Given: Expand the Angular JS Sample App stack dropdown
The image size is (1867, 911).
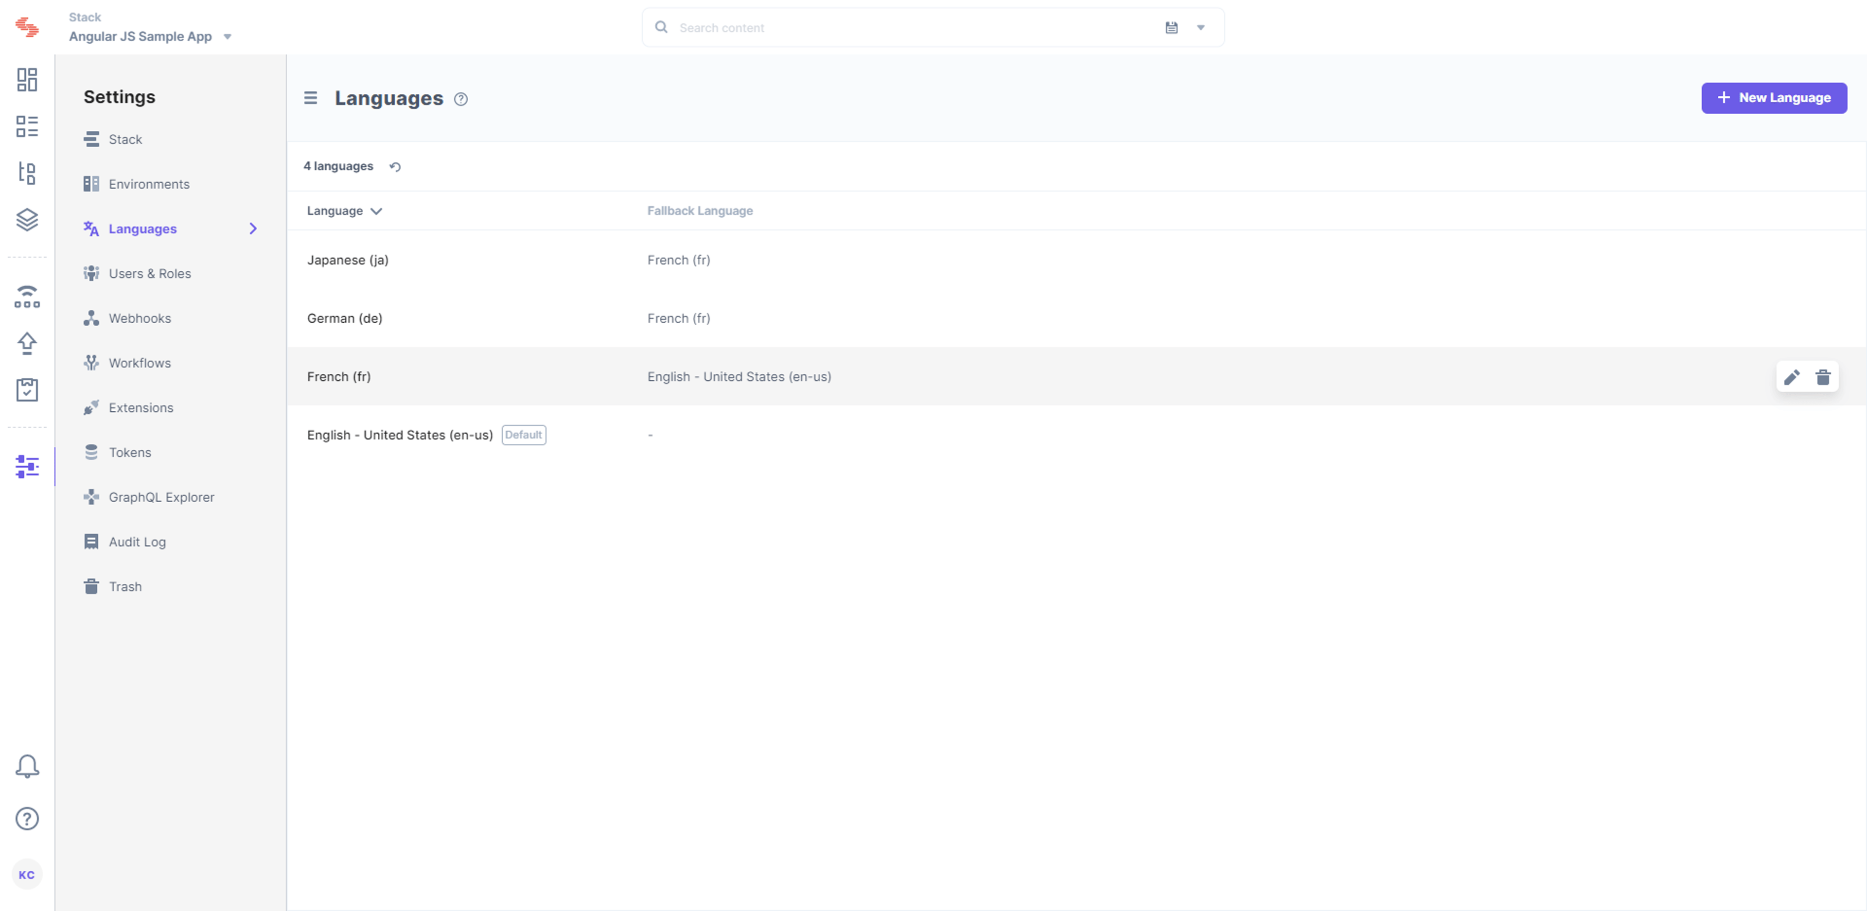Looking at the screenshot, I should [x=228, y=37].
